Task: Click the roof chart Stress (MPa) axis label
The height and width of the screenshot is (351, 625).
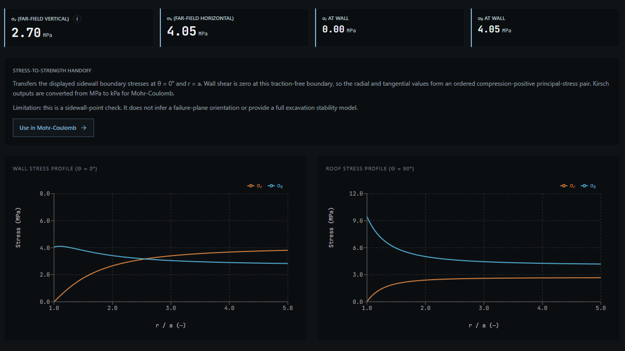Action: [x=332, y=228]
